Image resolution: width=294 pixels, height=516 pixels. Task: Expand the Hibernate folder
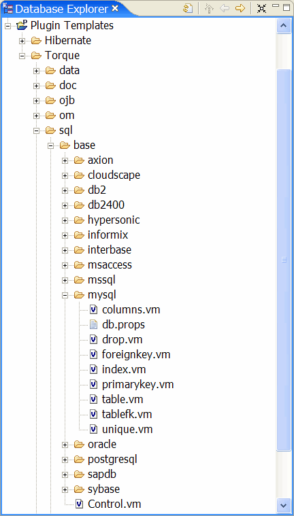(x=22, y=41)
